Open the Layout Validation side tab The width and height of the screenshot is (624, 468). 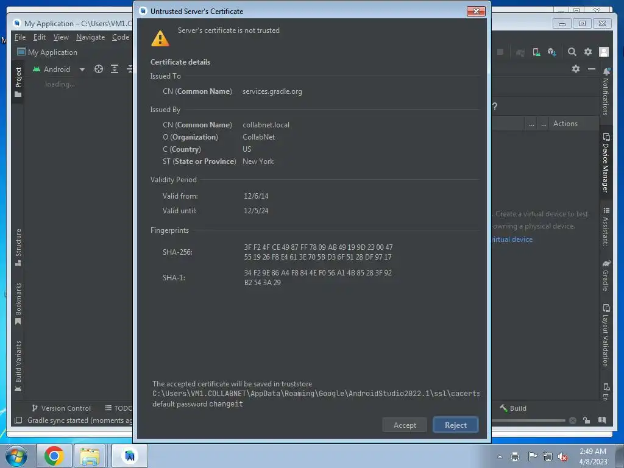[606, 336]
